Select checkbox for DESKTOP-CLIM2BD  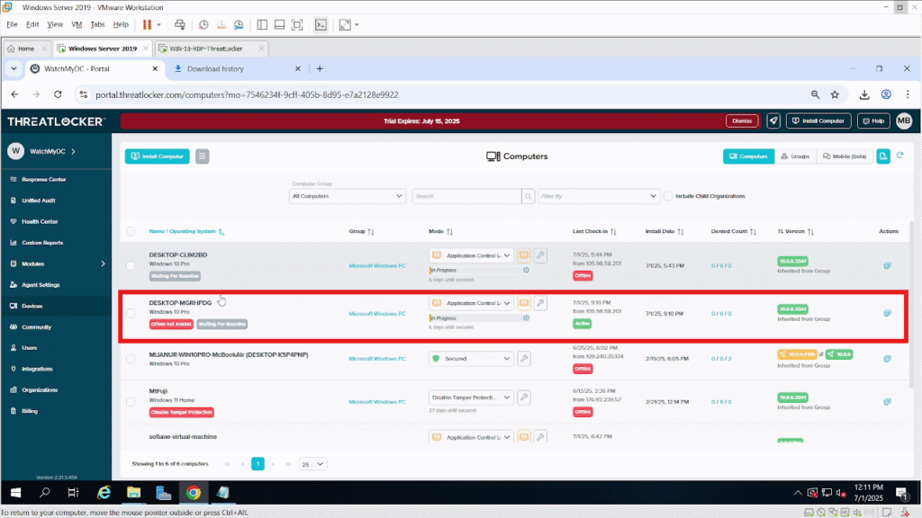click(131, 265)
